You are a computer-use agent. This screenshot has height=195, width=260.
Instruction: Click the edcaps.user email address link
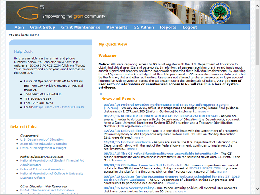pyautogui.click(x=58, y=107)
